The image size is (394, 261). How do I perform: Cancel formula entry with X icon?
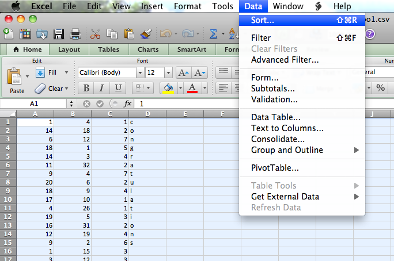[86, 104]
